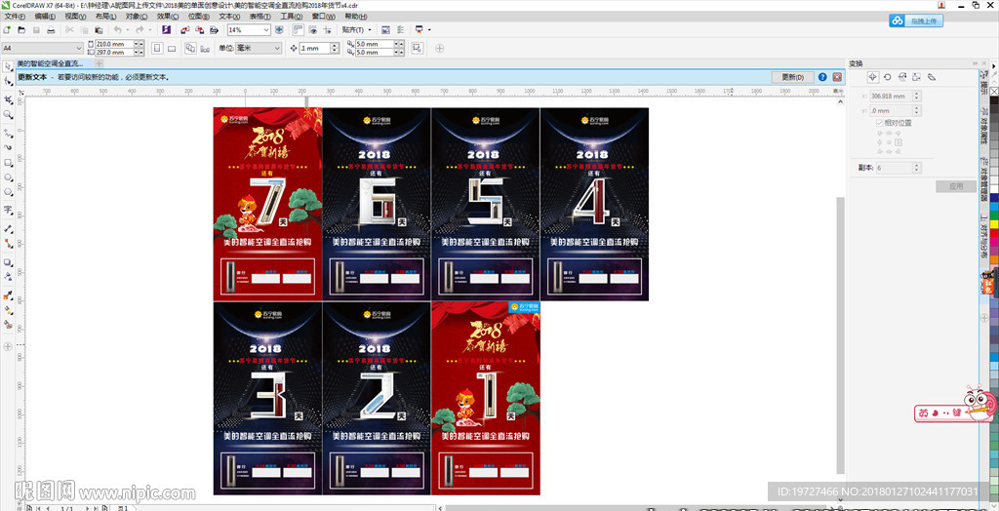Click the blue 拖拽上传 upload button
Screen dimensions: 999x511
point(916,21)
